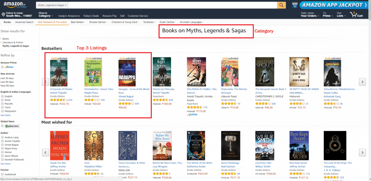Screen dimensions: 371x181
Task: Open the Harappa book cover
Action: tap(127, 73)
